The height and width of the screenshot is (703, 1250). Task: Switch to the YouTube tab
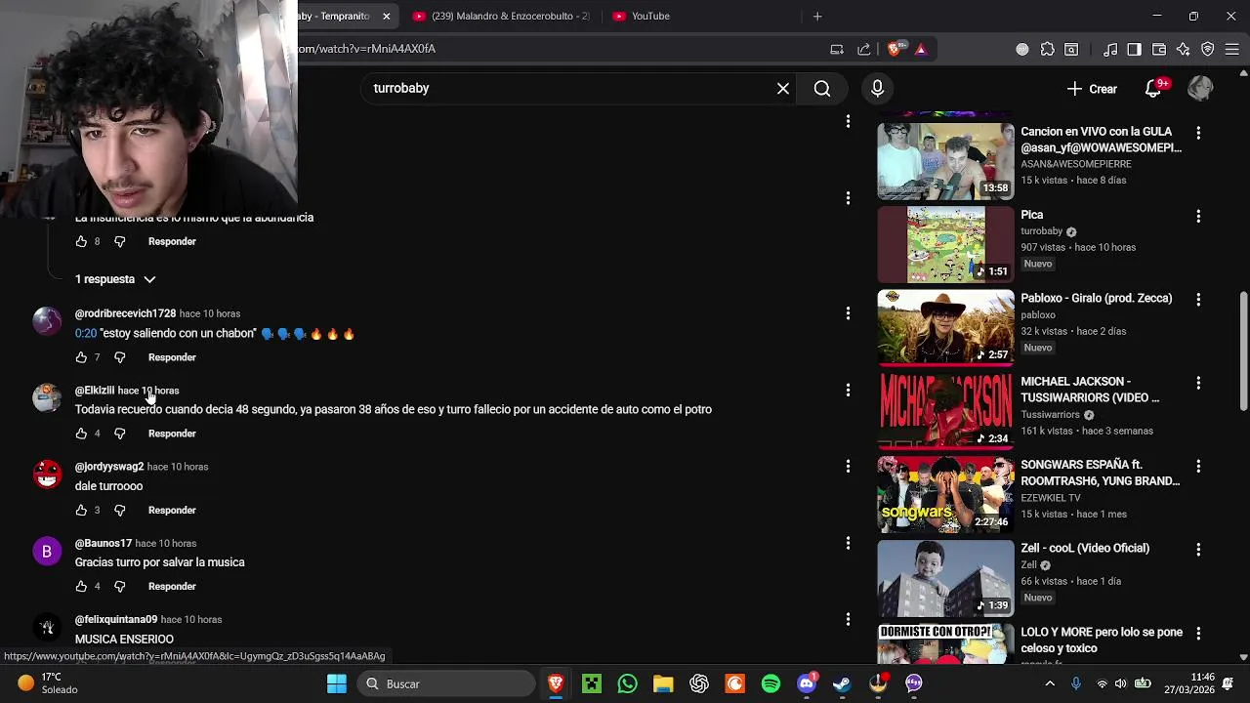(641, 16)
